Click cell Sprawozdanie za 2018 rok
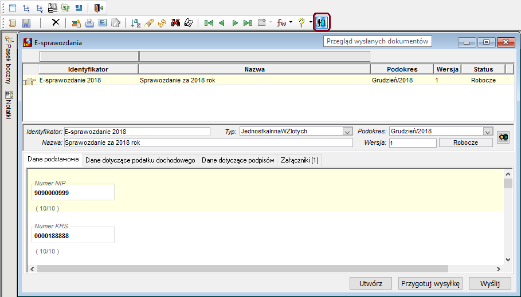 click(x=178, y=80)
